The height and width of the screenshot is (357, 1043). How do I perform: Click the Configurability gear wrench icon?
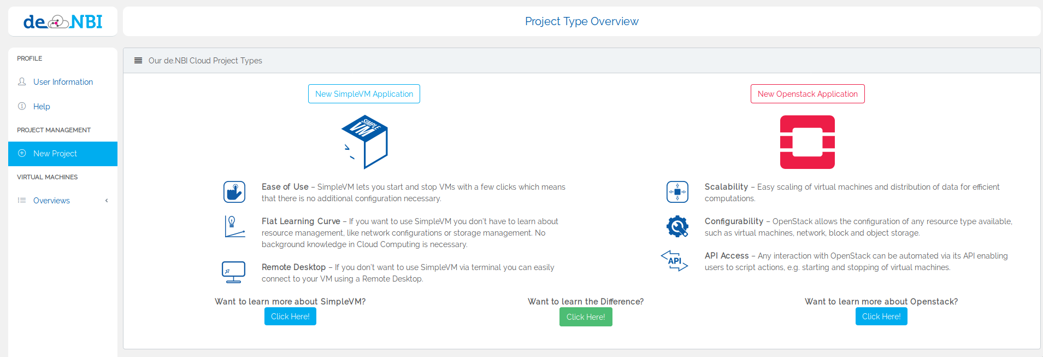pyautogui.click(x=677, y=226)
